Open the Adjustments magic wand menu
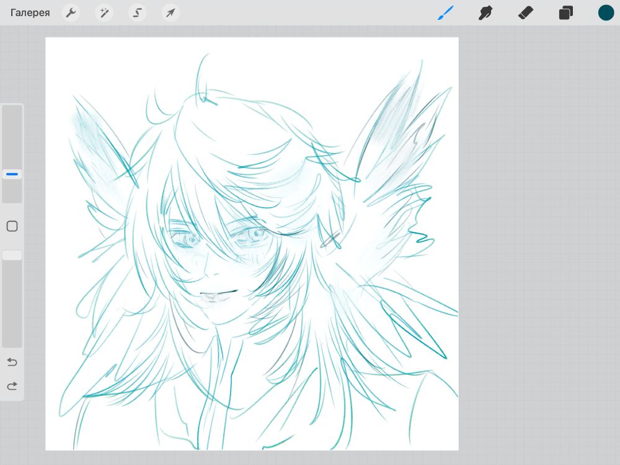The width and height of the screenshot is (620, 465). point(104,12)
